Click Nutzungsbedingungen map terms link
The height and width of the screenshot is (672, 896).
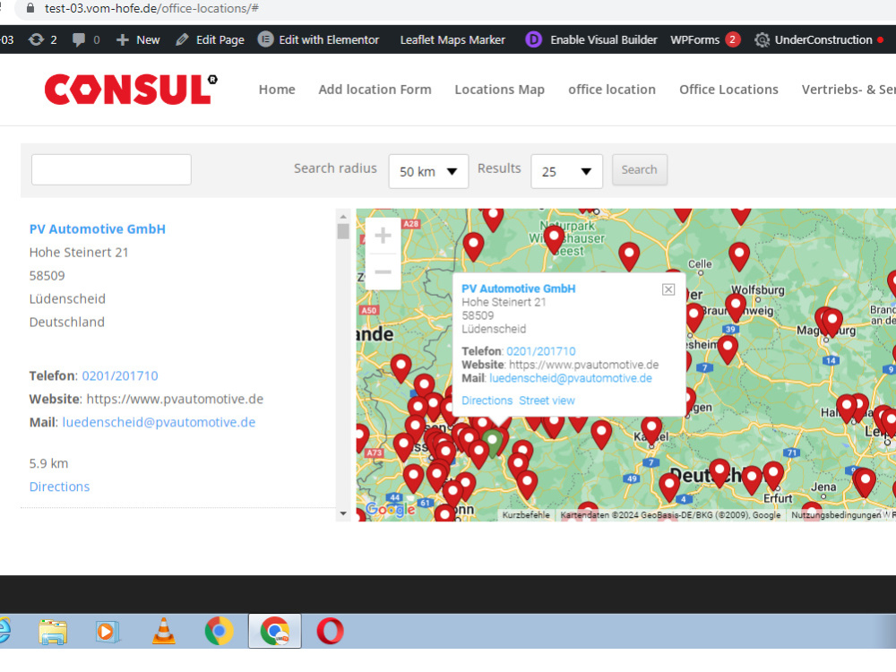tap(836, 515)
